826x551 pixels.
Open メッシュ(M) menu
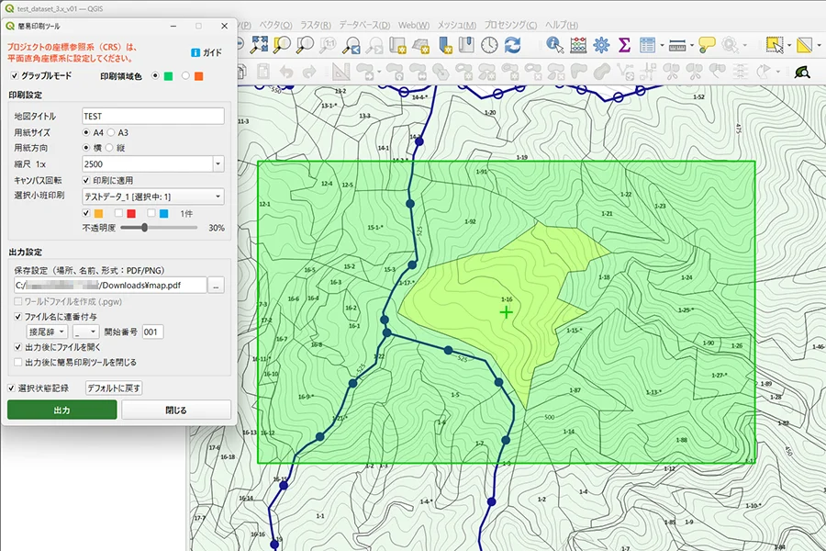tap(457, 25)
